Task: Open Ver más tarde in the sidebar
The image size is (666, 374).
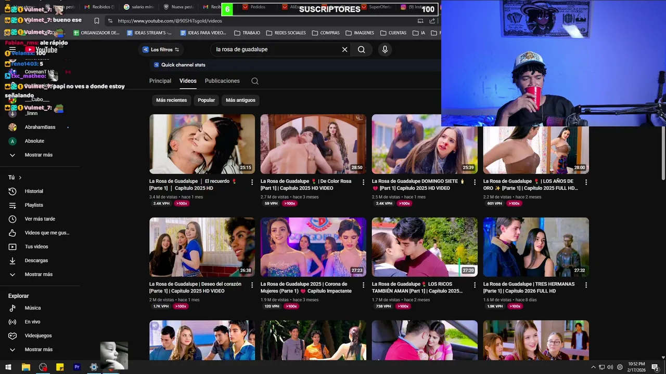Action: pos(39,219)
